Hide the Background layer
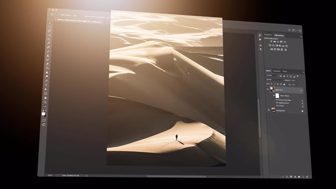Image resolution: width=336 pixels, height=189 pixels. coord(269,110)
